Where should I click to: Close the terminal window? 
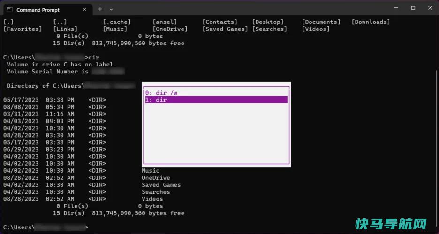coord(430,8)
